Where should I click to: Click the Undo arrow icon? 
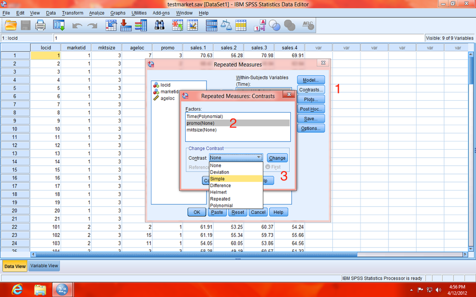(77, 26)
